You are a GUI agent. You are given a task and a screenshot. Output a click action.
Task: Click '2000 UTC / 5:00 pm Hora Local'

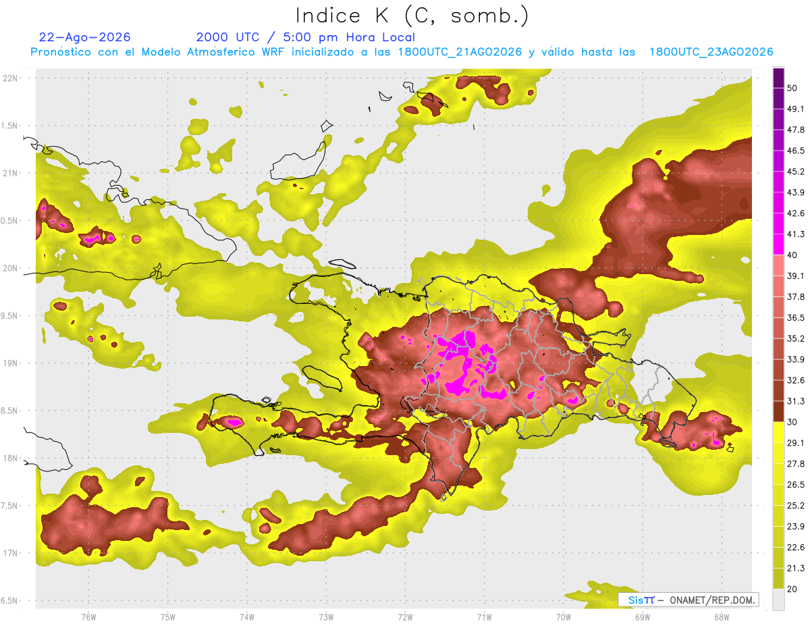(x=306, y=37)
